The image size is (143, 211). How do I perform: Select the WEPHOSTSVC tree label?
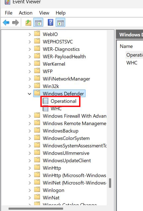(x=58, y=42)
